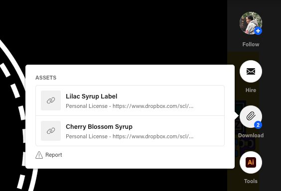Click the warning triangle Report icon
The width and height of the screenshot is (281, 191).
(x=39, y=155)
